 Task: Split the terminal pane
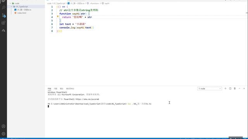[230, 88]
